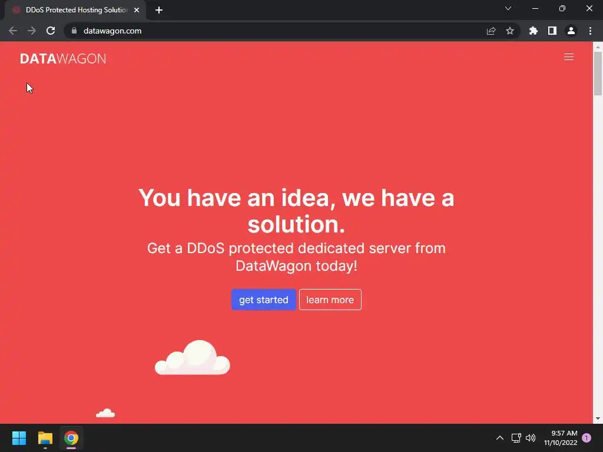
Task: Close the DDoS Protected Hosting tab
Action: (x=137, y=10)
